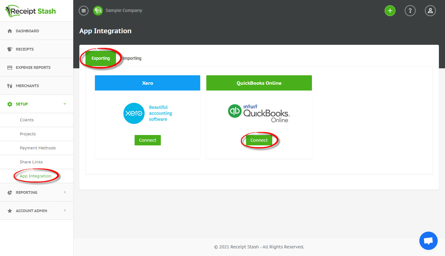Connect to Xero
445x256 pixels.
148,140
